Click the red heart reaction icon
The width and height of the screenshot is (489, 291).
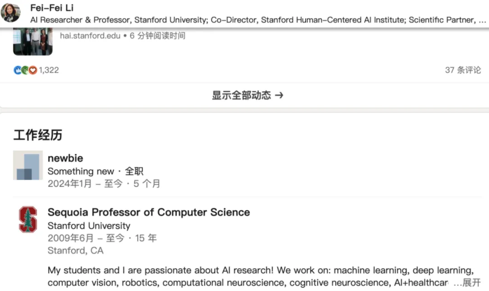tap(33, 70)
